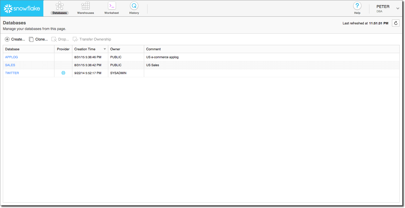Image resolution: width=405 pixels, height=208 pixels.
Task: Click the Drop table icon
Action: coord(54,39)
